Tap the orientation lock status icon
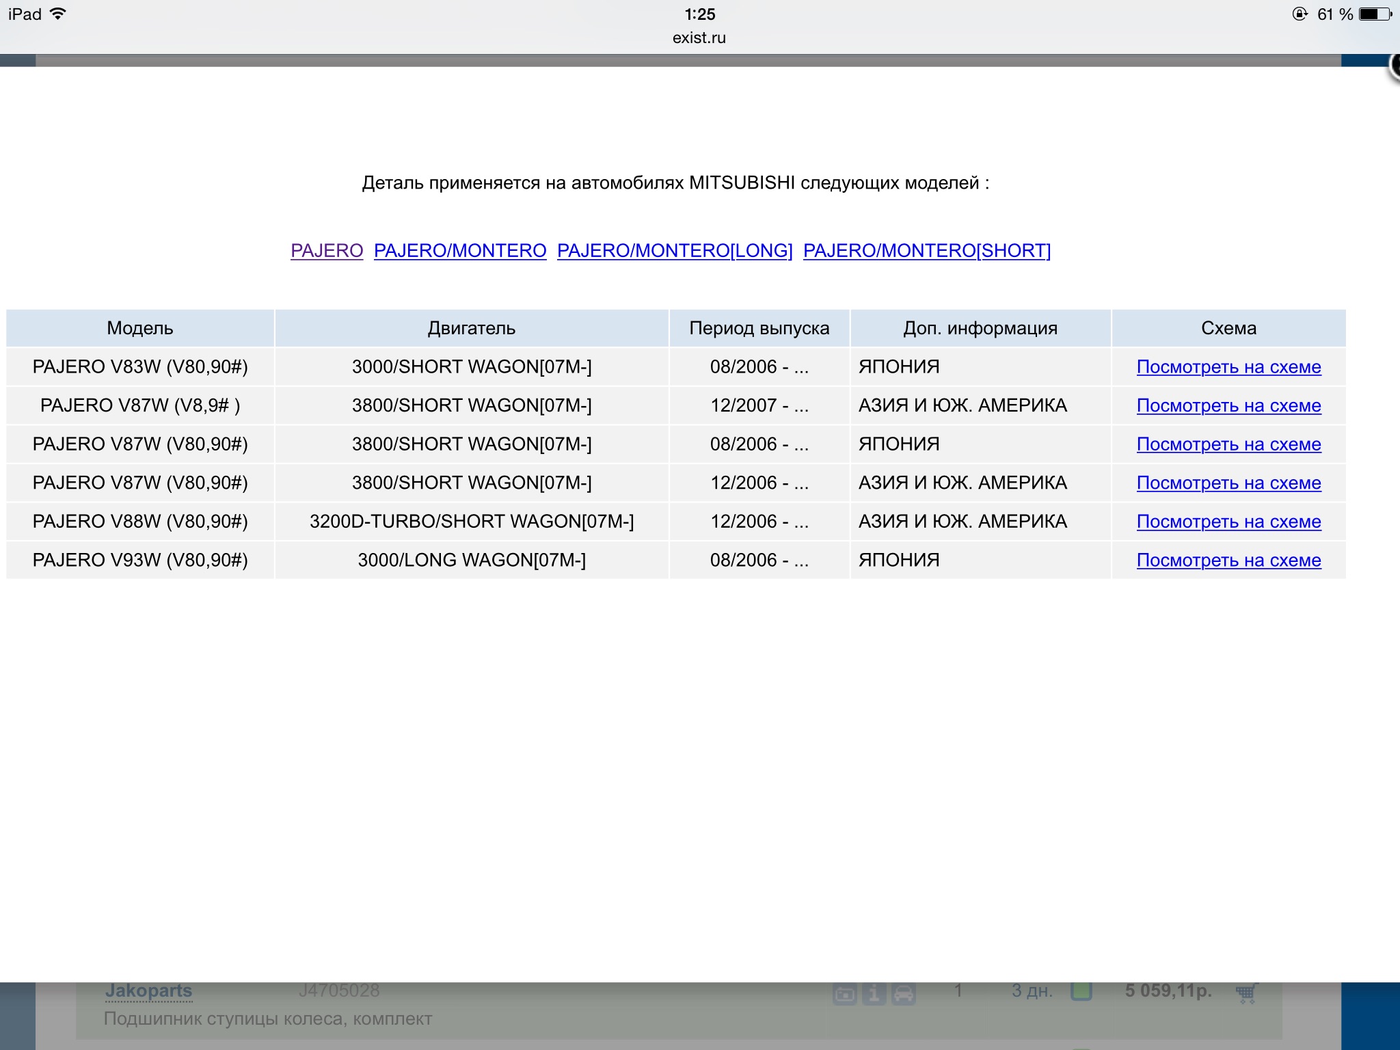Image resolution: width=1400 pixels, height=1050 pixels. [x=1300, y=14]
